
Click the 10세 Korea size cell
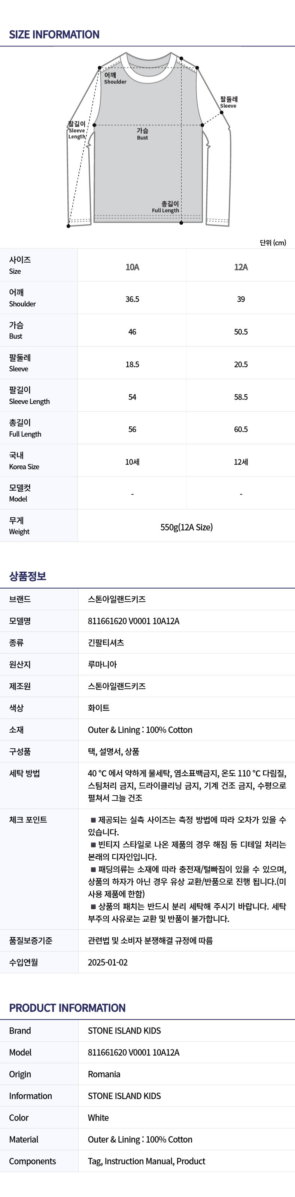tap(132, 462)
